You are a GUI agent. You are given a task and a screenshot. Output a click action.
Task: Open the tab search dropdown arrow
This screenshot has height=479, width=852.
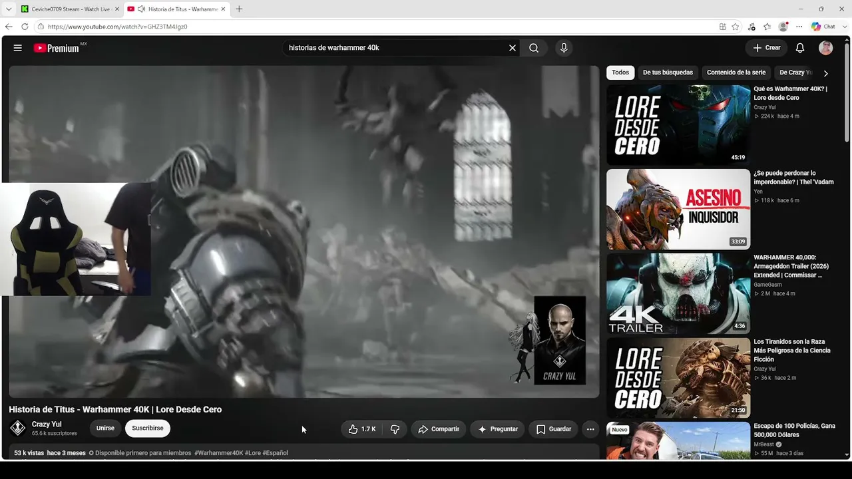9,9
